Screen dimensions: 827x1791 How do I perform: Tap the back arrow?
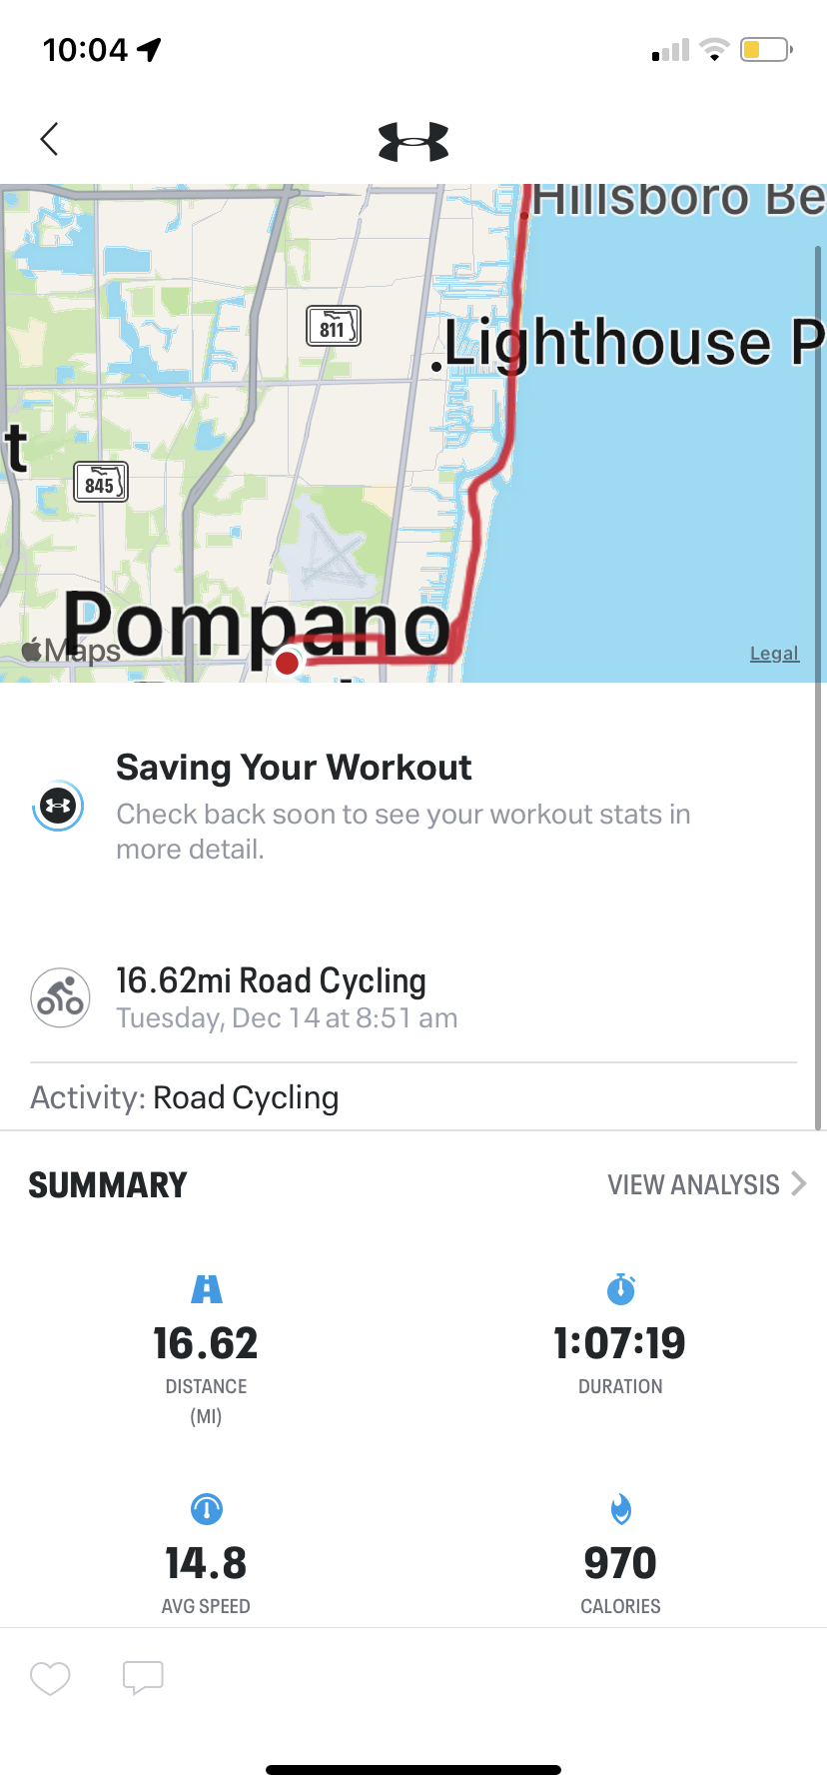49,139
